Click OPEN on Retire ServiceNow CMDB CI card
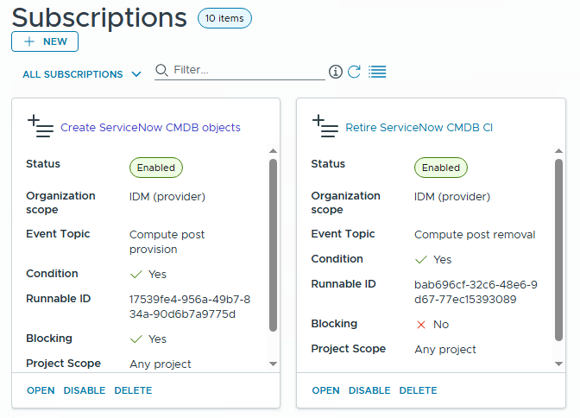 tap(325, 390)
